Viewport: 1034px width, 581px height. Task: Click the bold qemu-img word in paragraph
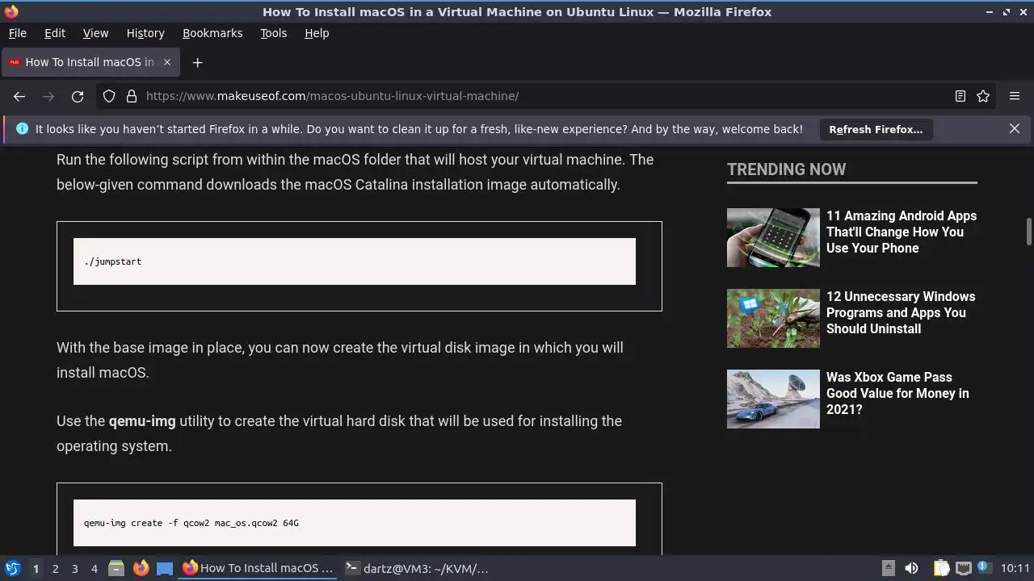coord(142,421)
